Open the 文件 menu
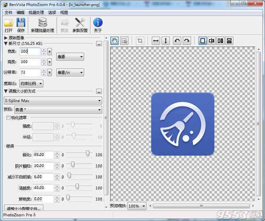This screenshot has width=265, height=221. (9, 13)
